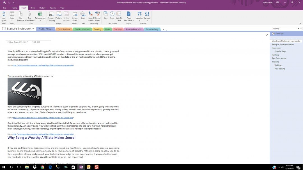
Task: Create a new section with plus tab
Action: coord(164,29)
